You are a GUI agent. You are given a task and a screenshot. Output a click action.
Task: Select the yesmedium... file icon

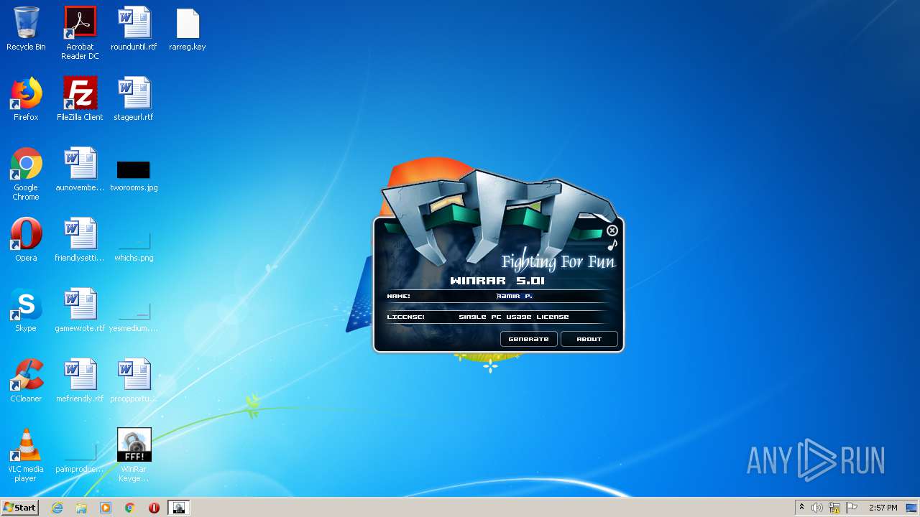(134, 315)
